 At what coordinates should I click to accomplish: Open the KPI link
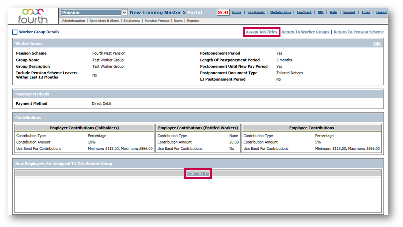click(321, 12)
